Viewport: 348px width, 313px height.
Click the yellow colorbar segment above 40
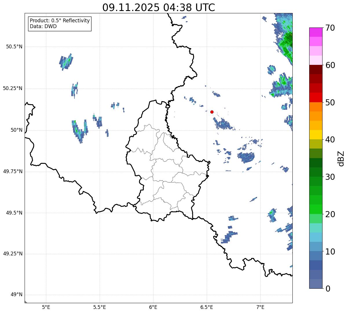pyautogui.click(x=316, y=135)
